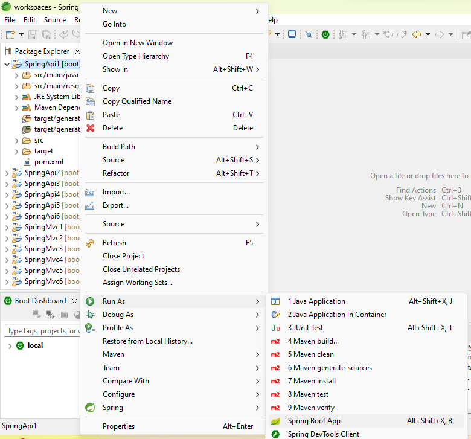Choose Export... from context menu
The image size is (471, 439).
174,205
